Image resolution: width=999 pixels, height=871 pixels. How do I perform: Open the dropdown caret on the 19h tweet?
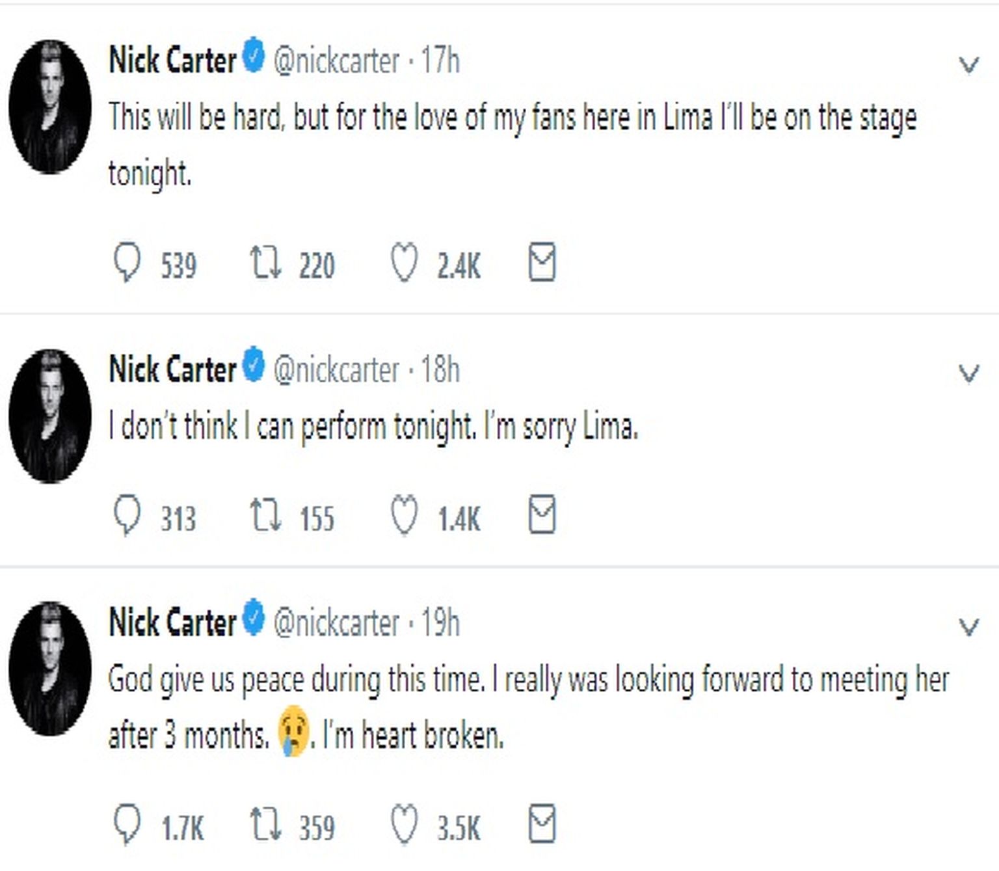click(969, 626)
